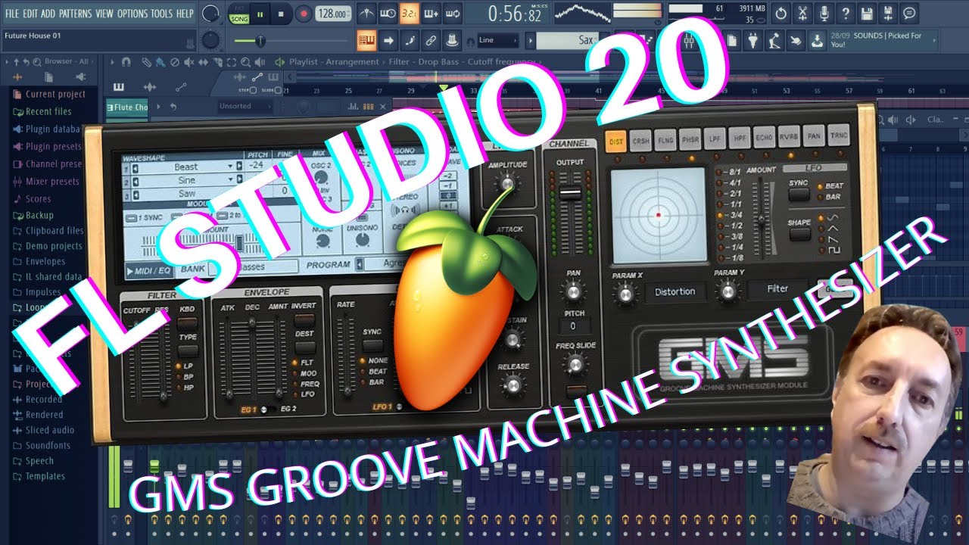Expand the Recent files folder
Screen dimensions: 969x545
43,111
